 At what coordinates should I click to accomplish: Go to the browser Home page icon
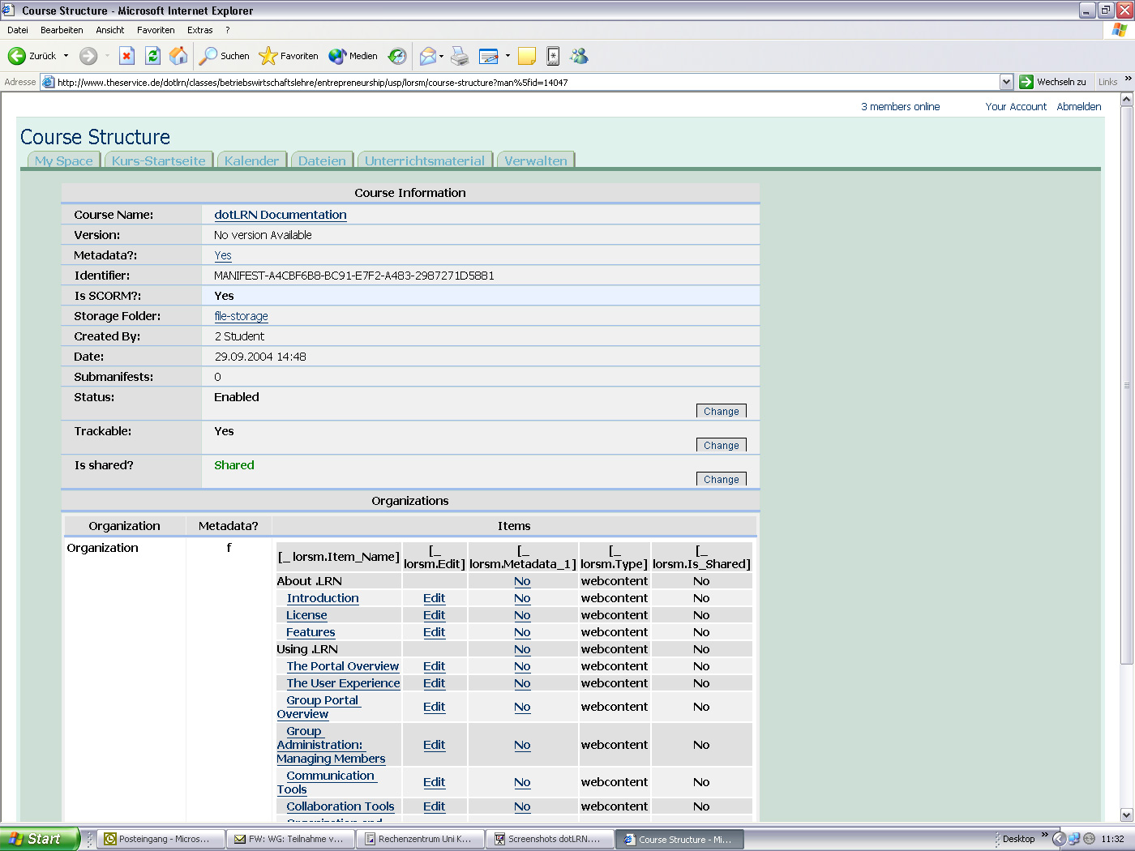point(178,56)
